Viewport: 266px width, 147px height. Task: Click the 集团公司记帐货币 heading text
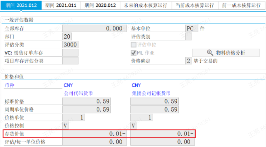151,93
